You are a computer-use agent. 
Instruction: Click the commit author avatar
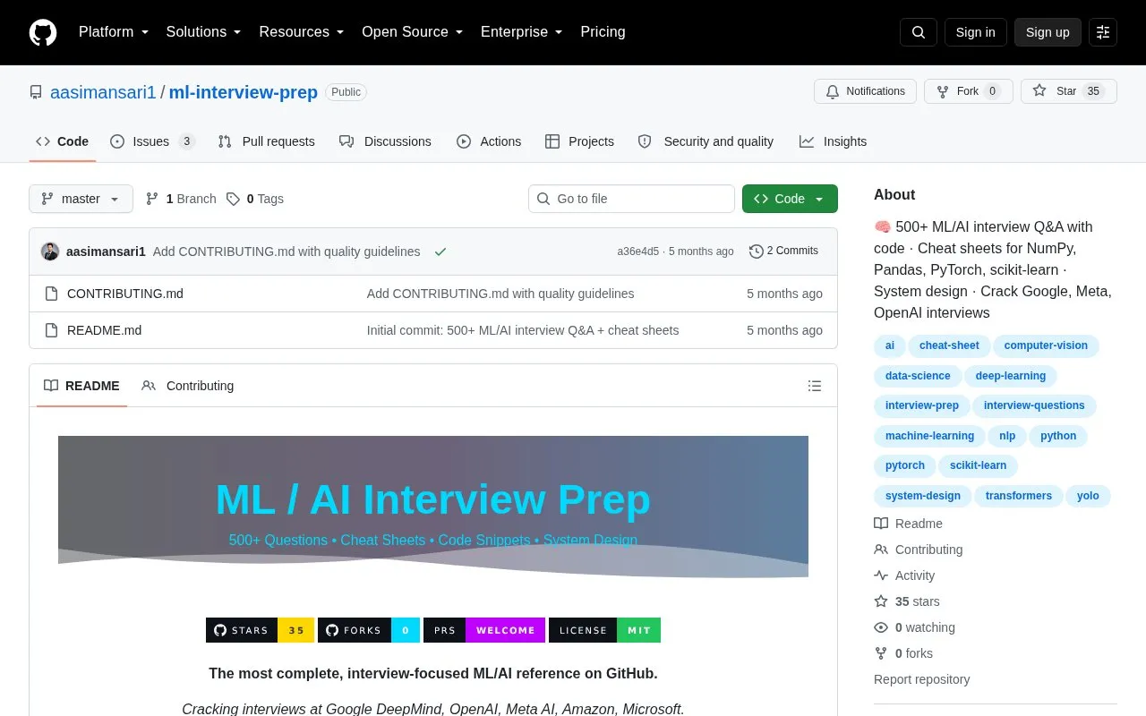click(x=50, y=251)
